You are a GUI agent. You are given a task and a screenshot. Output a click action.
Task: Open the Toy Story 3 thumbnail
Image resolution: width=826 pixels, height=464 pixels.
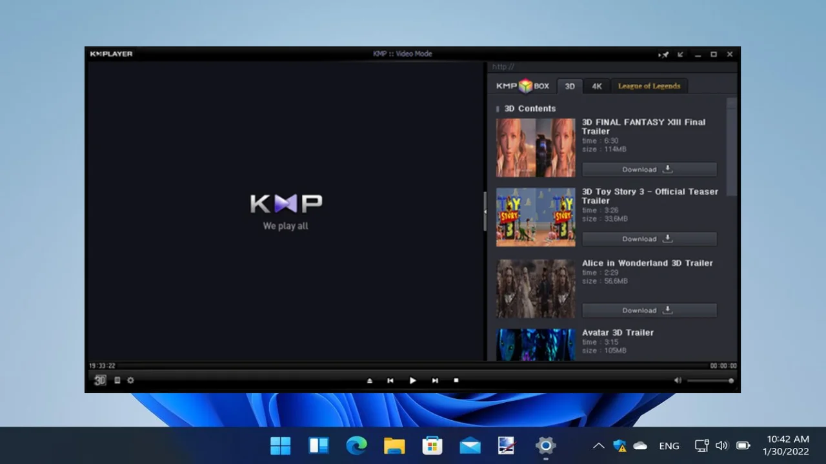(x=536, y=217)
